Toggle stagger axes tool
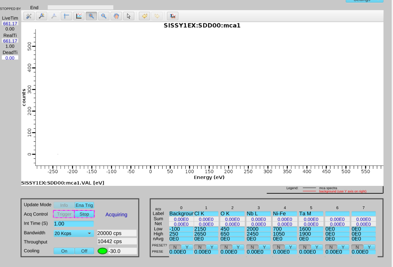 (x=66, y=16)
